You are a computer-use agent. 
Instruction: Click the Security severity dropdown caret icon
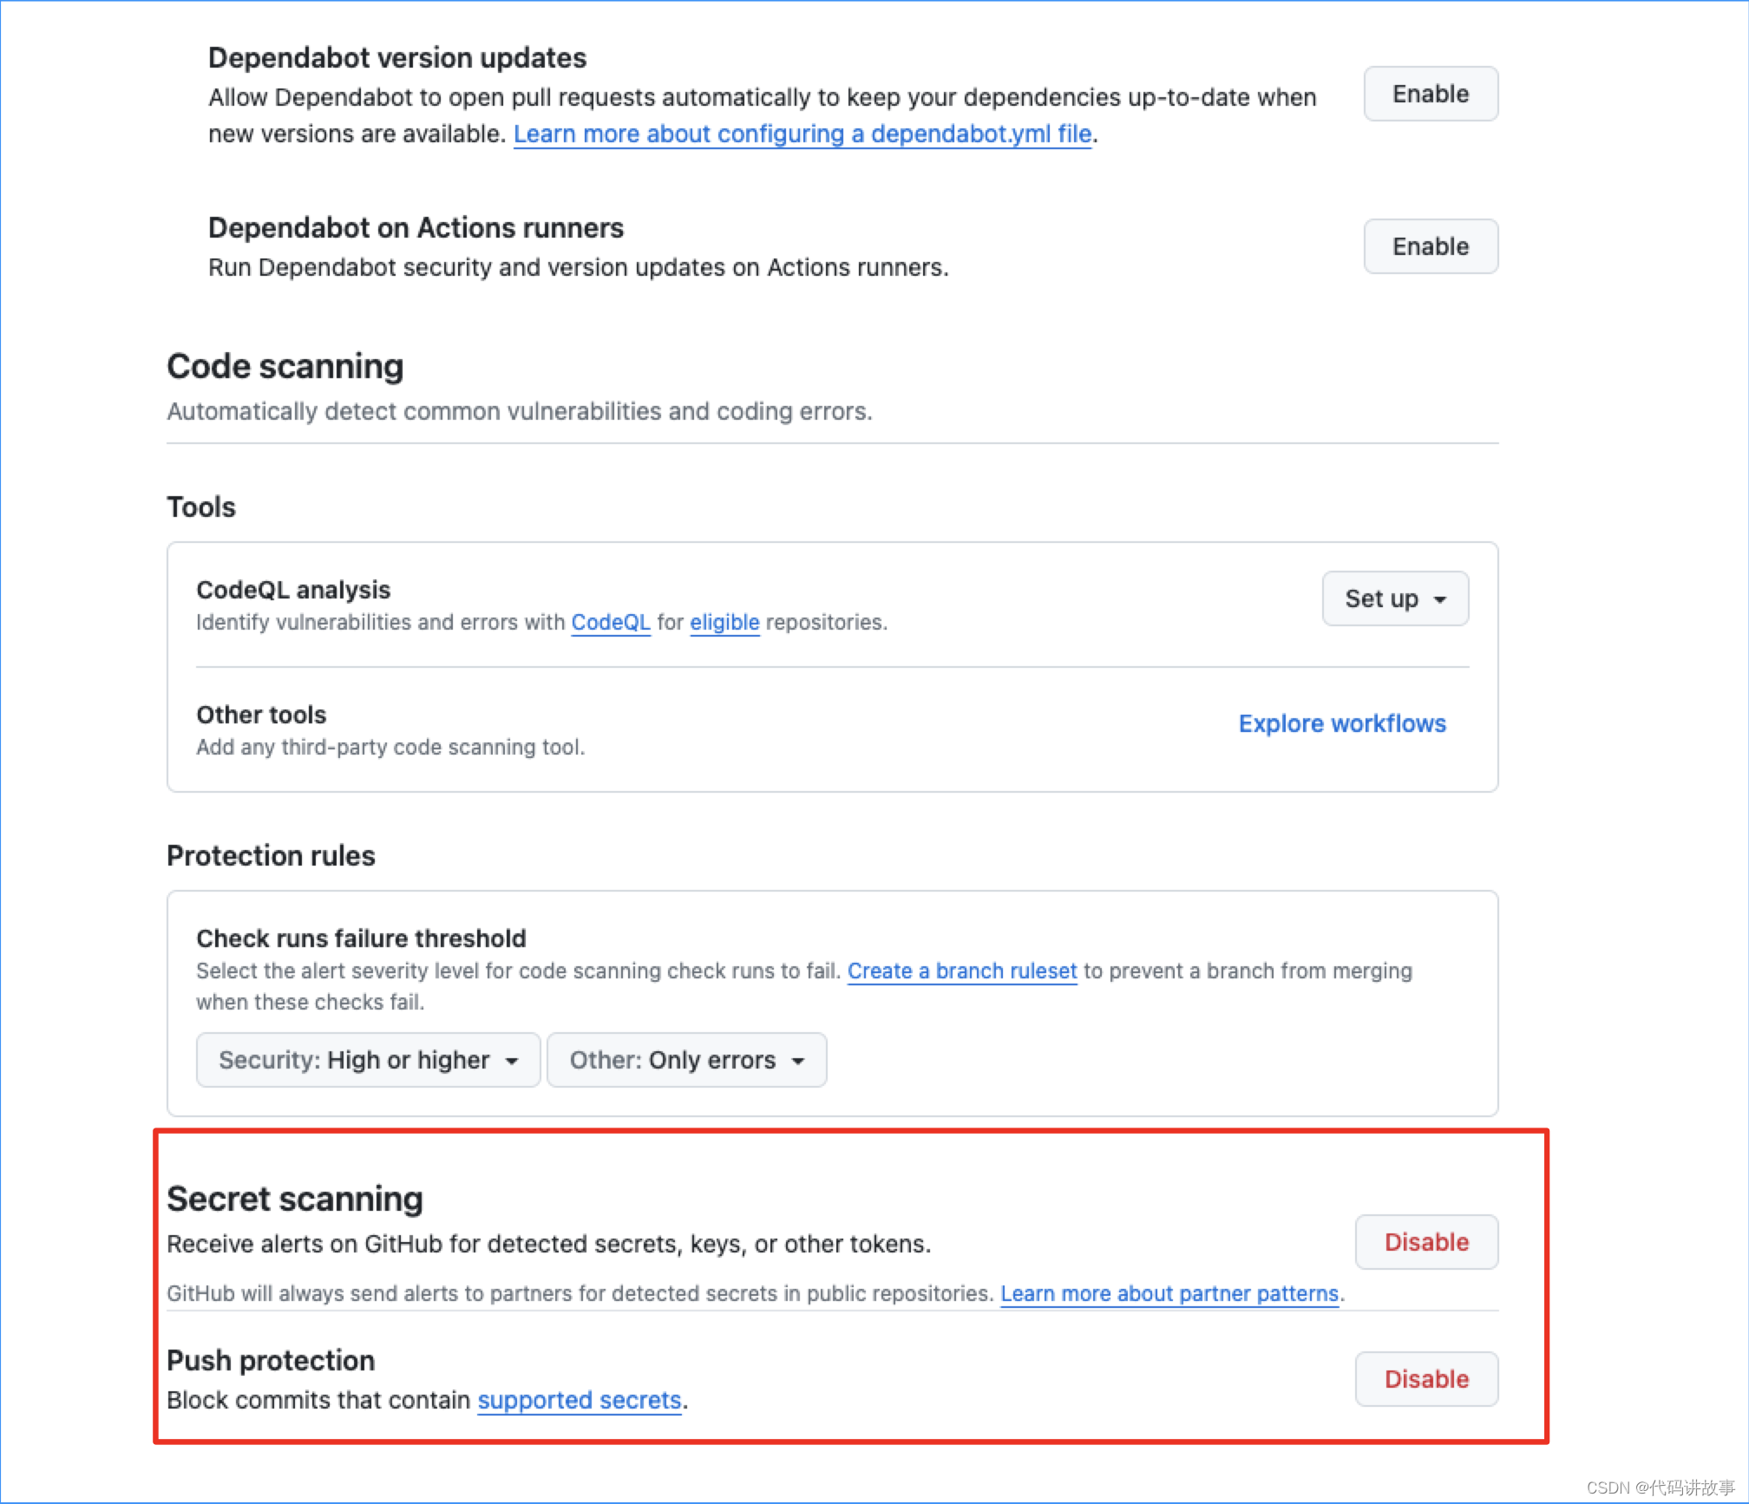pyautogui.click(x=512, y=1060)
